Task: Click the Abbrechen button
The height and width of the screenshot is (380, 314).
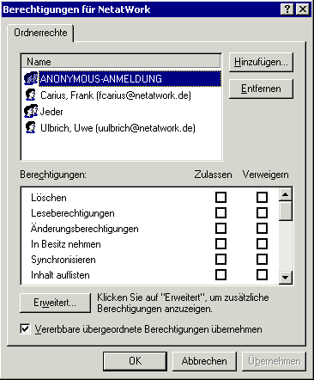Action: 204,361
